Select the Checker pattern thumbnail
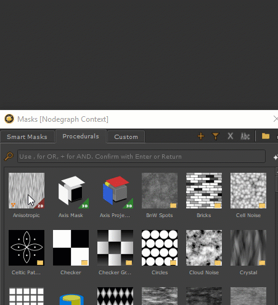The width and height of the screenshot is (278, 305). tap(71, 248)
